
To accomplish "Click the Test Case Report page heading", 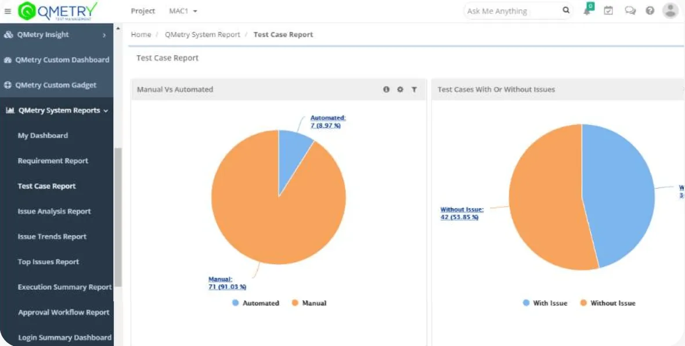I will coord(167,58).
